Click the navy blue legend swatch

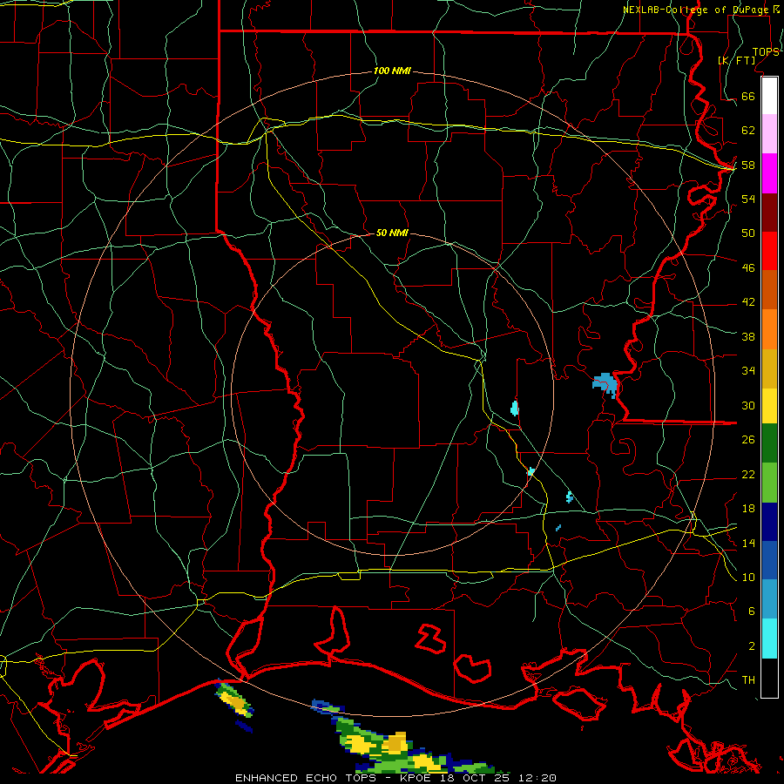pyautogui.click(x=769, y=522)
